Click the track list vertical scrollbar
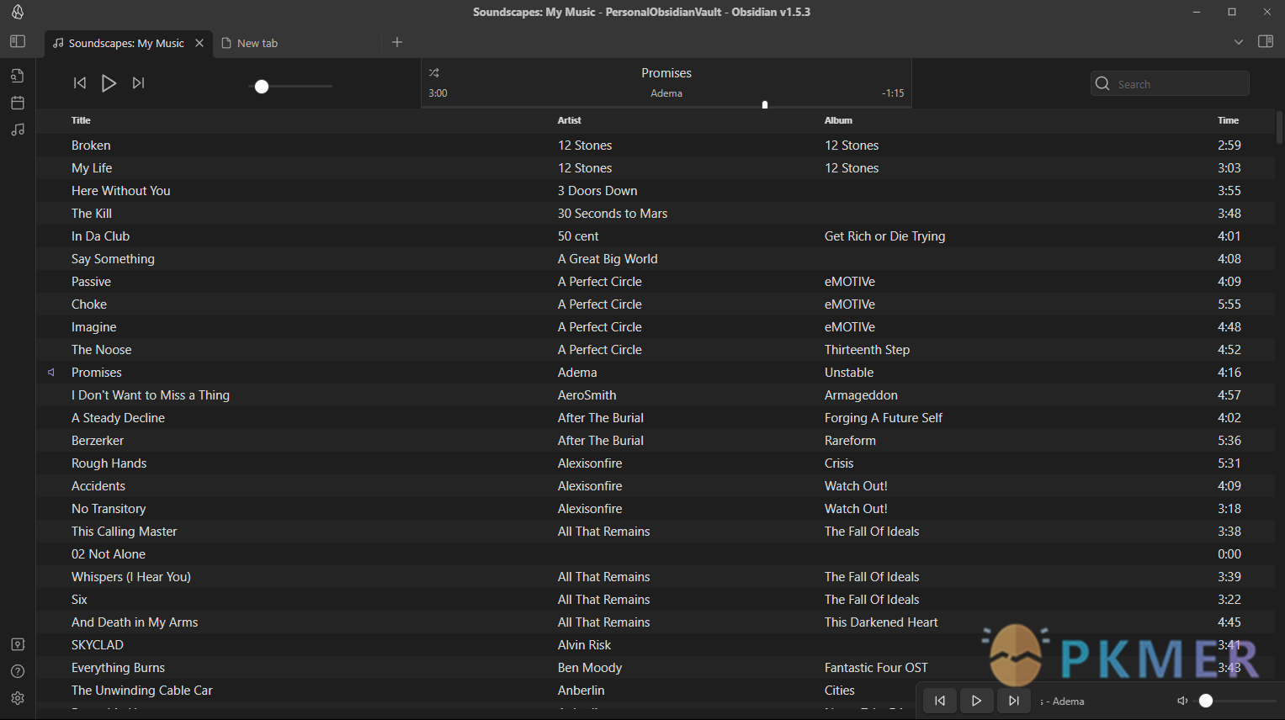The height and width of the screenshot is (720, 1285). [1279, 129]
